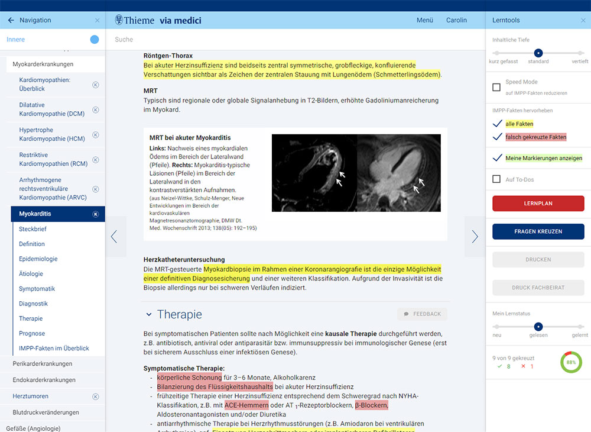Viewport: 591px width, 432px height.
Task: Expand Endokarderkrankungen in navigation
Action: [x=44, y=380]
